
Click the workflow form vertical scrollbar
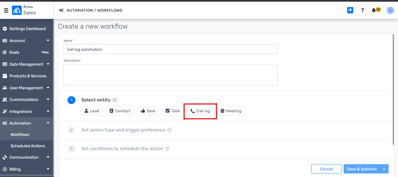(x=394, y=89)
